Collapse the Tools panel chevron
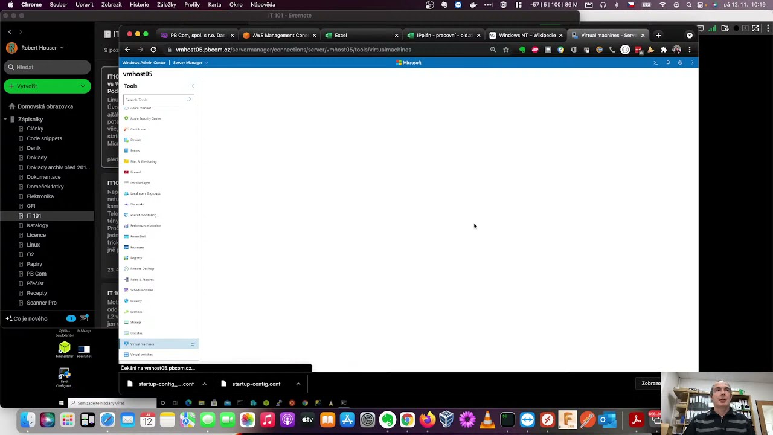773x435 pixels. 193,86
